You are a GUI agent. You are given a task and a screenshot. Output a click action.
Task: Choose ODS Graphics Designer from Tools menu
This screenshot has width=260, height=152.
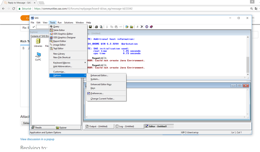(x=64, y=37)
